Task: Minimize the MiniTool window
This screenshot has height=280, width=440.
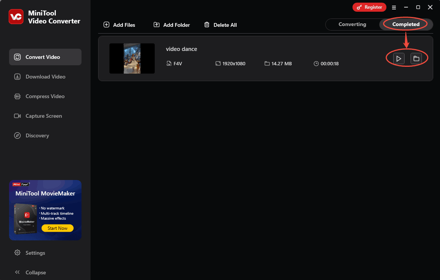Action: tap(406, 7)
